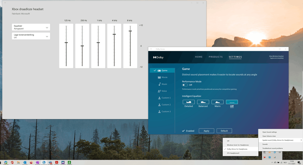Click the Default button in Dolby

pos(224,131)
